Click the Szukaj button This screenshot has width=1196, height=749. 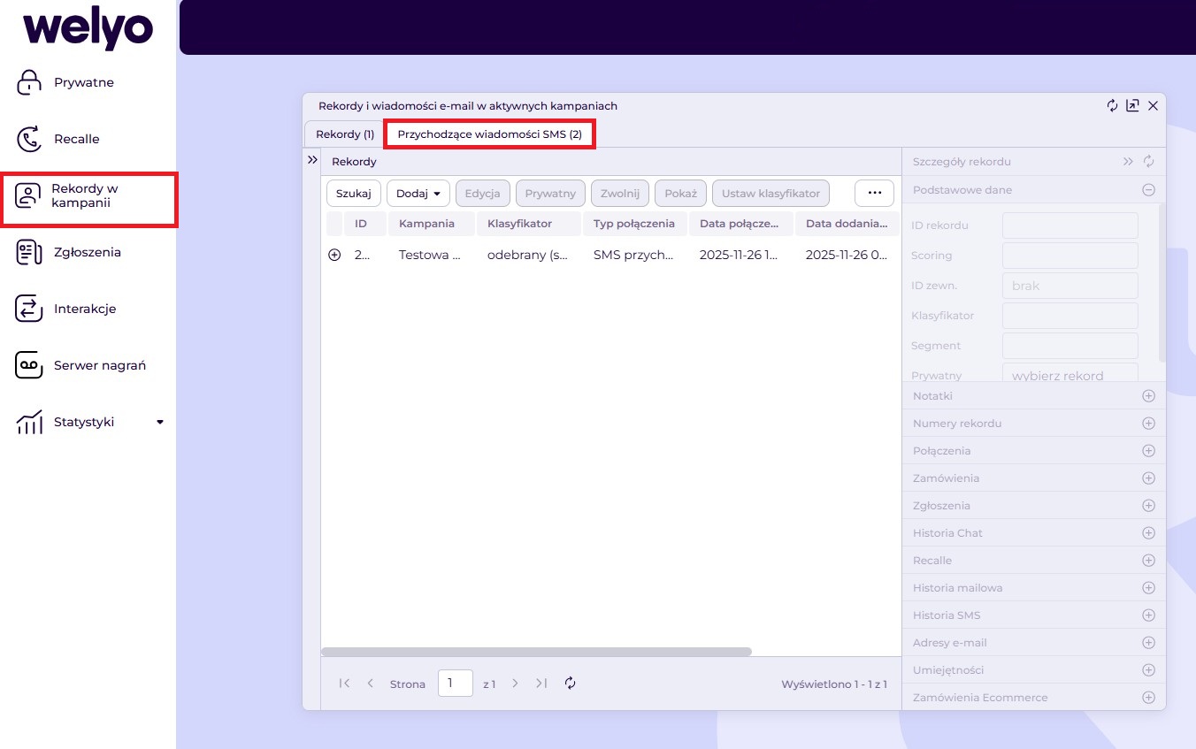pos(354,193)
